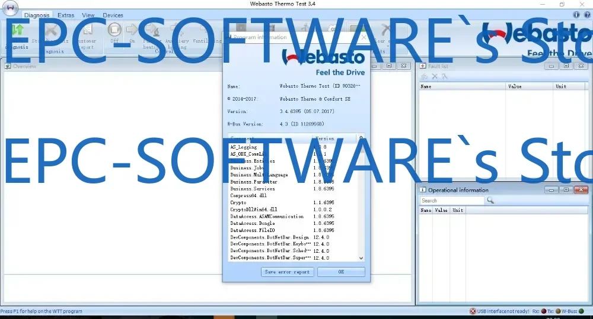
Task: Open the Extras ribbon tab
Action: (x=66, y=15)
